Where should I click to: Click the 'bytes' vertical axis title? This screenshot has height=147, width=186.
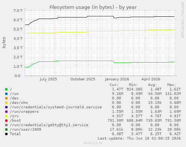point(4,42)
